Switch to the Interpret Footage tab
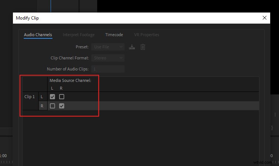 pyautogui.click(x=79, y=35)
